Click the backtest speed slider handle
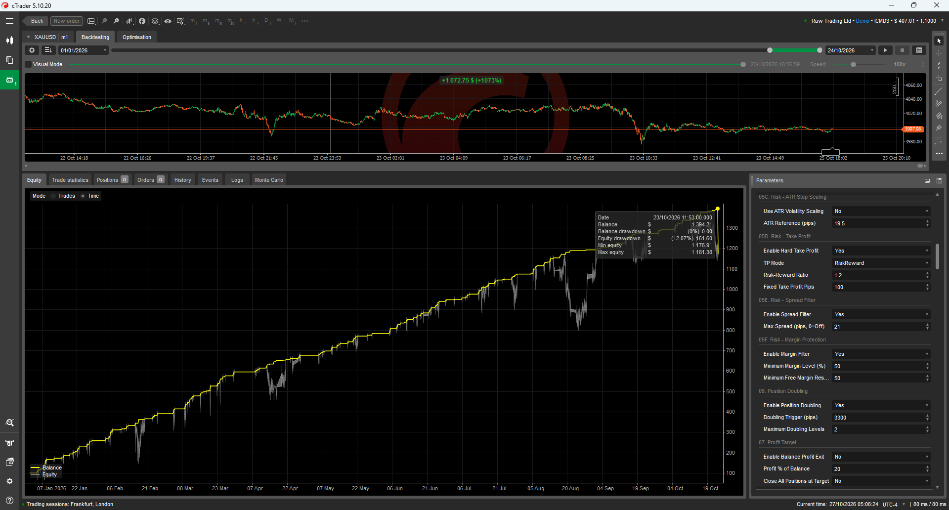The width and height of the screenshot is (949, 510). click(x=853, y=65)
